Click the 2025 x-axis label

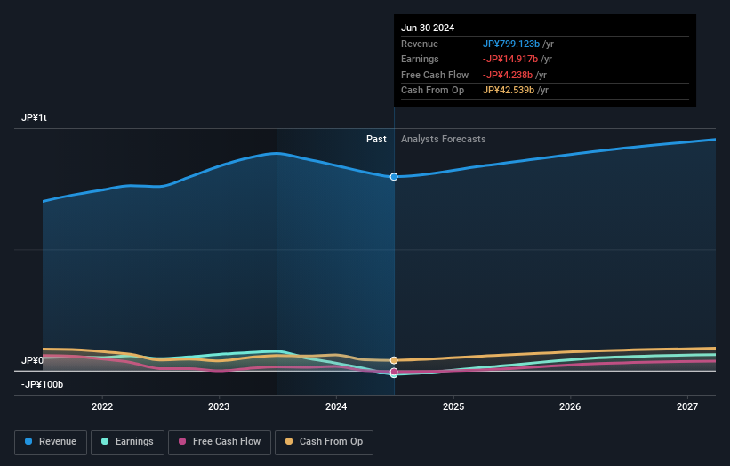pyautogui.click(x=453, y=406)
